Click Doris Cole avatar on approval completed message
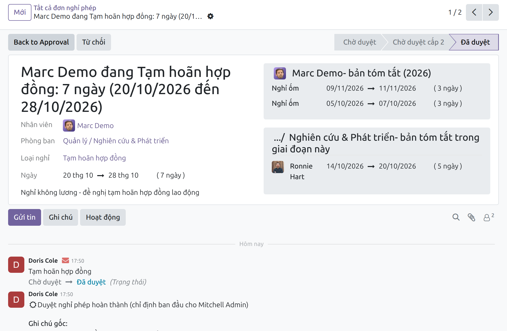507x331 pixels. pos(16,300)
